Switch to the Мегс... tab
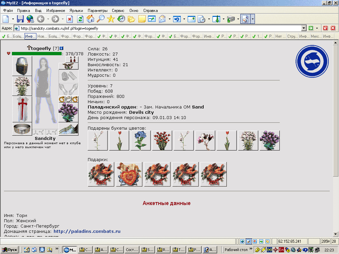The image size is (339, 254). [316, 36]
